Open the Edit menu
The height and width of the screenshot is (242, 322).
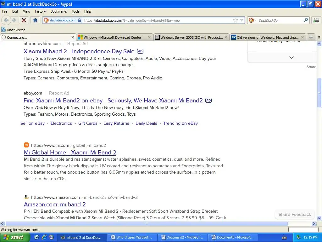pyautogui.click(x=15, y=11)
